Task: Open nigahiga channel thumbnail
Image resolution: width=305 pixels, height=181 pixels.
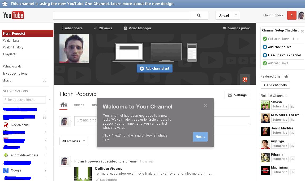Action: pos(265,144)
